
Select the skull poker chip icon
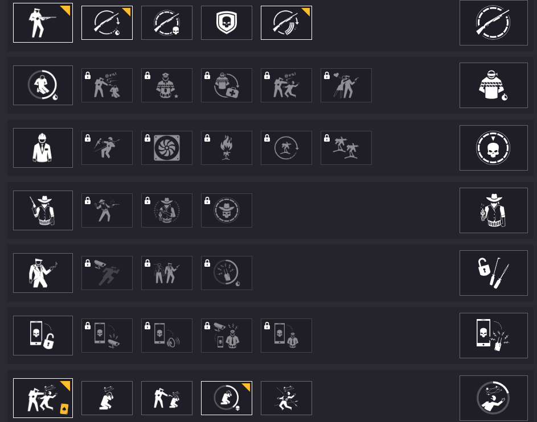point(494,148)
